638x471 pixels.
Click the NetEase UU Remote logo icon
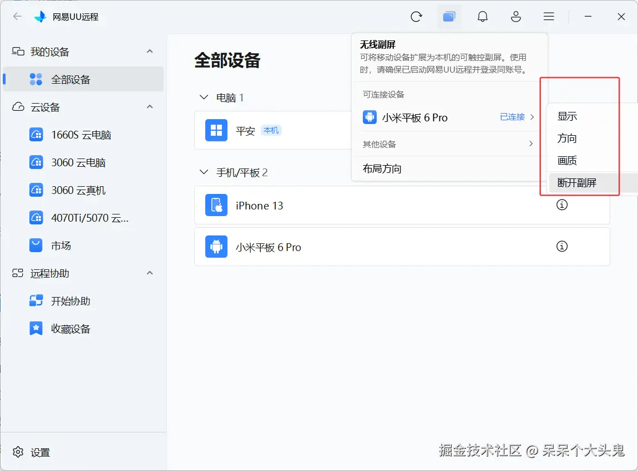(x=40, y=17)
